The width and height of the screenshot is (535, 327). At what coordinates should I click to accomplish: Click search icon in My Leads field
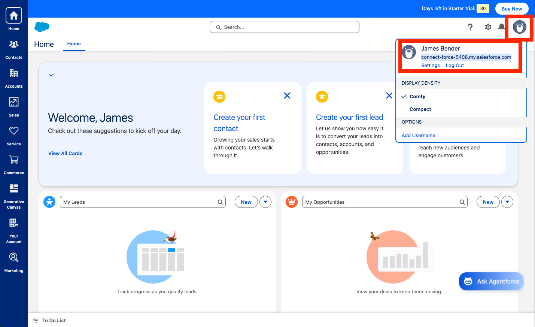(221, 202)
